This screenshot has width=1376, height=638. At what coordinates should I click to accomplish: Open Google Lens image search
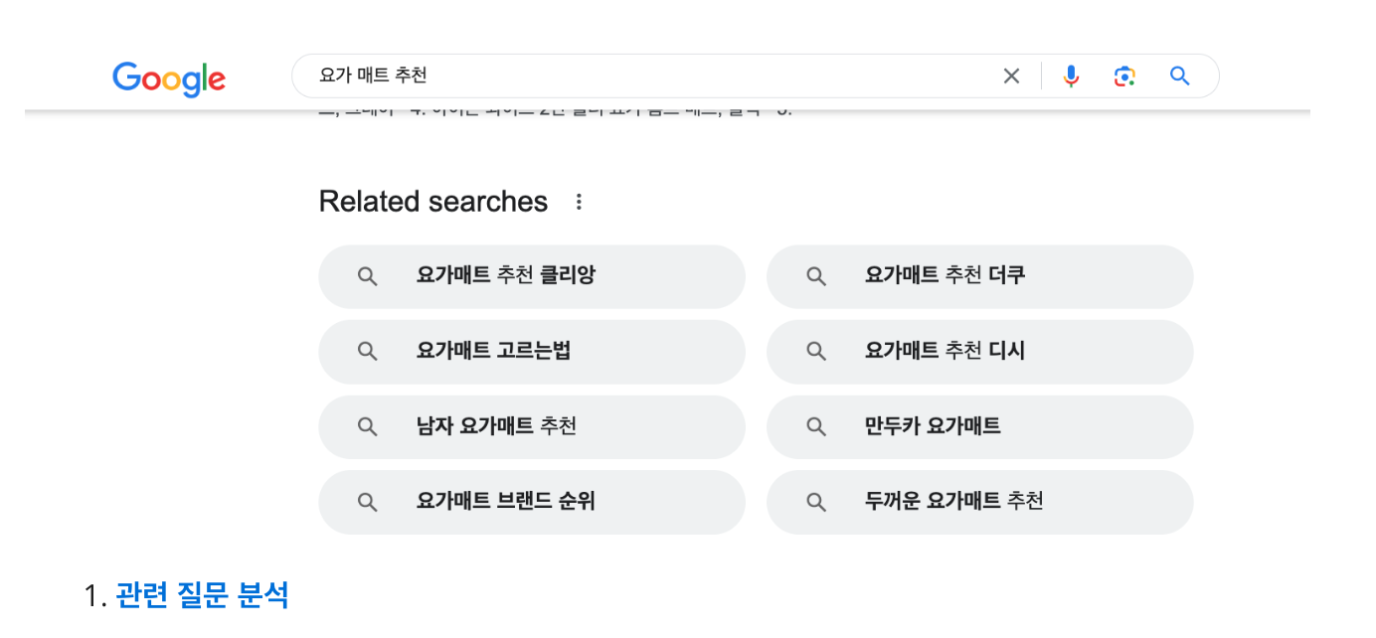point(1124,76)
